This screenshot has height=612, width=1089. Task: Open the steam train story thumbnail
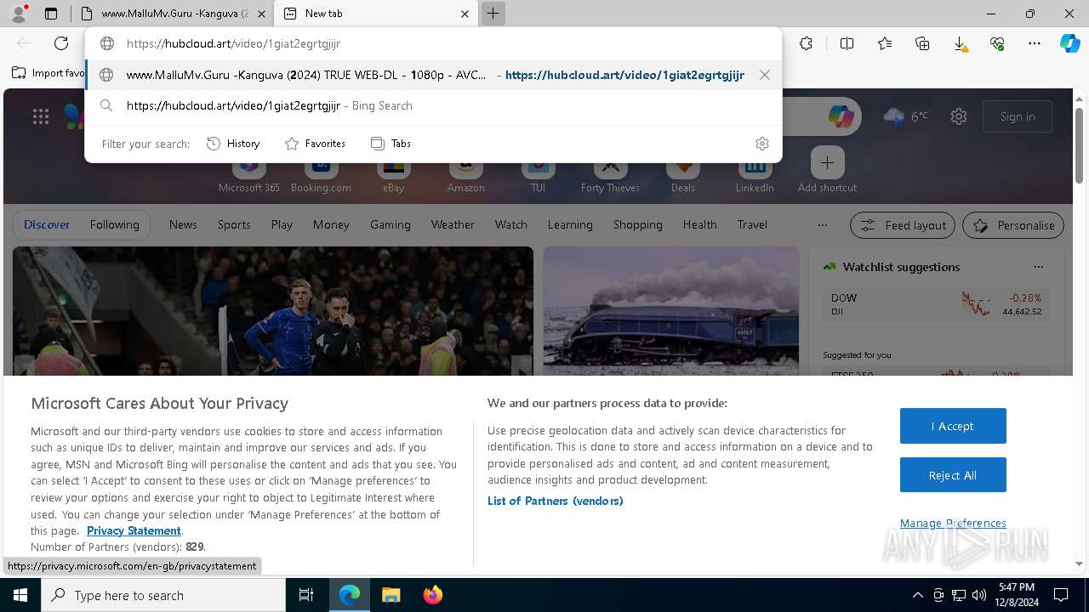click(671, 311)
